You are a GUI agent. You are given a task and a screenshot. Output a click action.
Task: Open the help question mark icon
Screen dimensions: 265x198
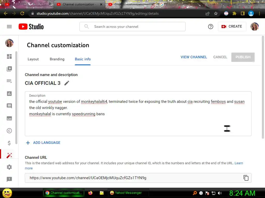pos(211,27)
